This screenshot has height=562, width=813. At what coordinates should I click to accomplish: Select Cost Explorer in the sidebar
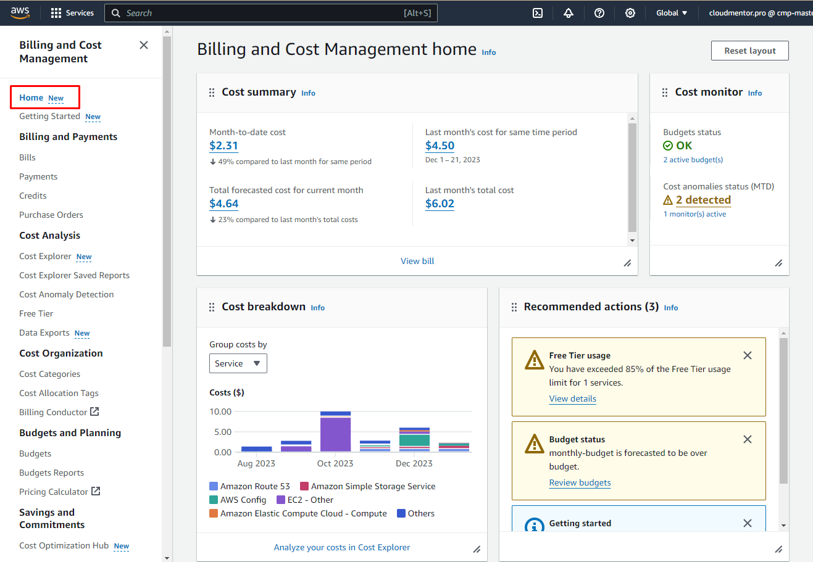(46, 256)
